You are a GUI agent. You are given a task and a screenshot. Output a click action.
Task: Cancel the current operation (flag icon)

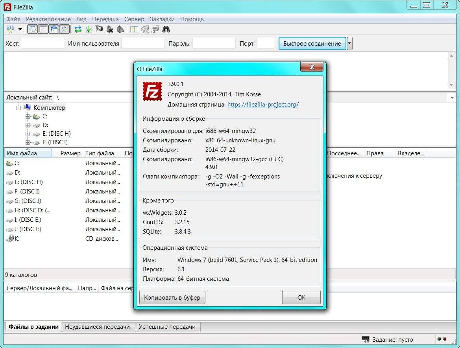(x=99, y=29)
